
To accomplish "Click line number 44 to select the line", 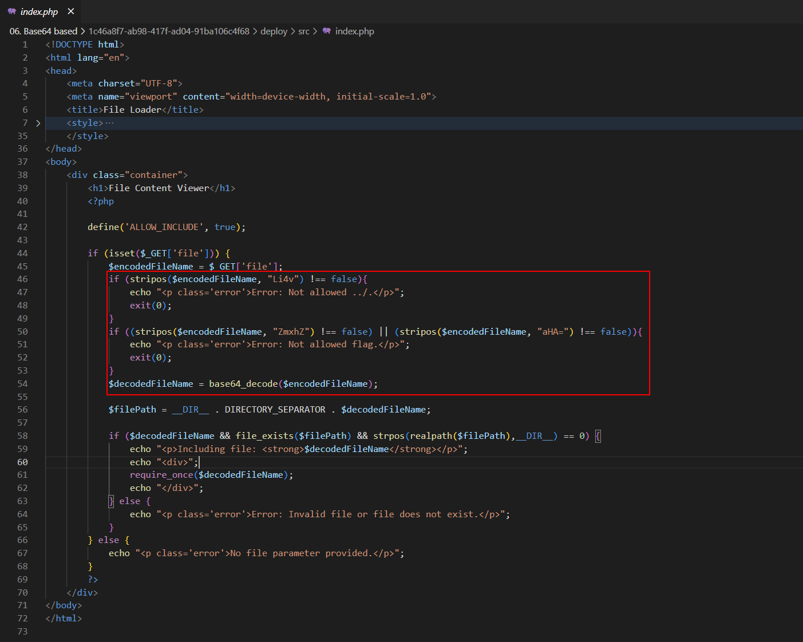I will (x=22, y=253).
